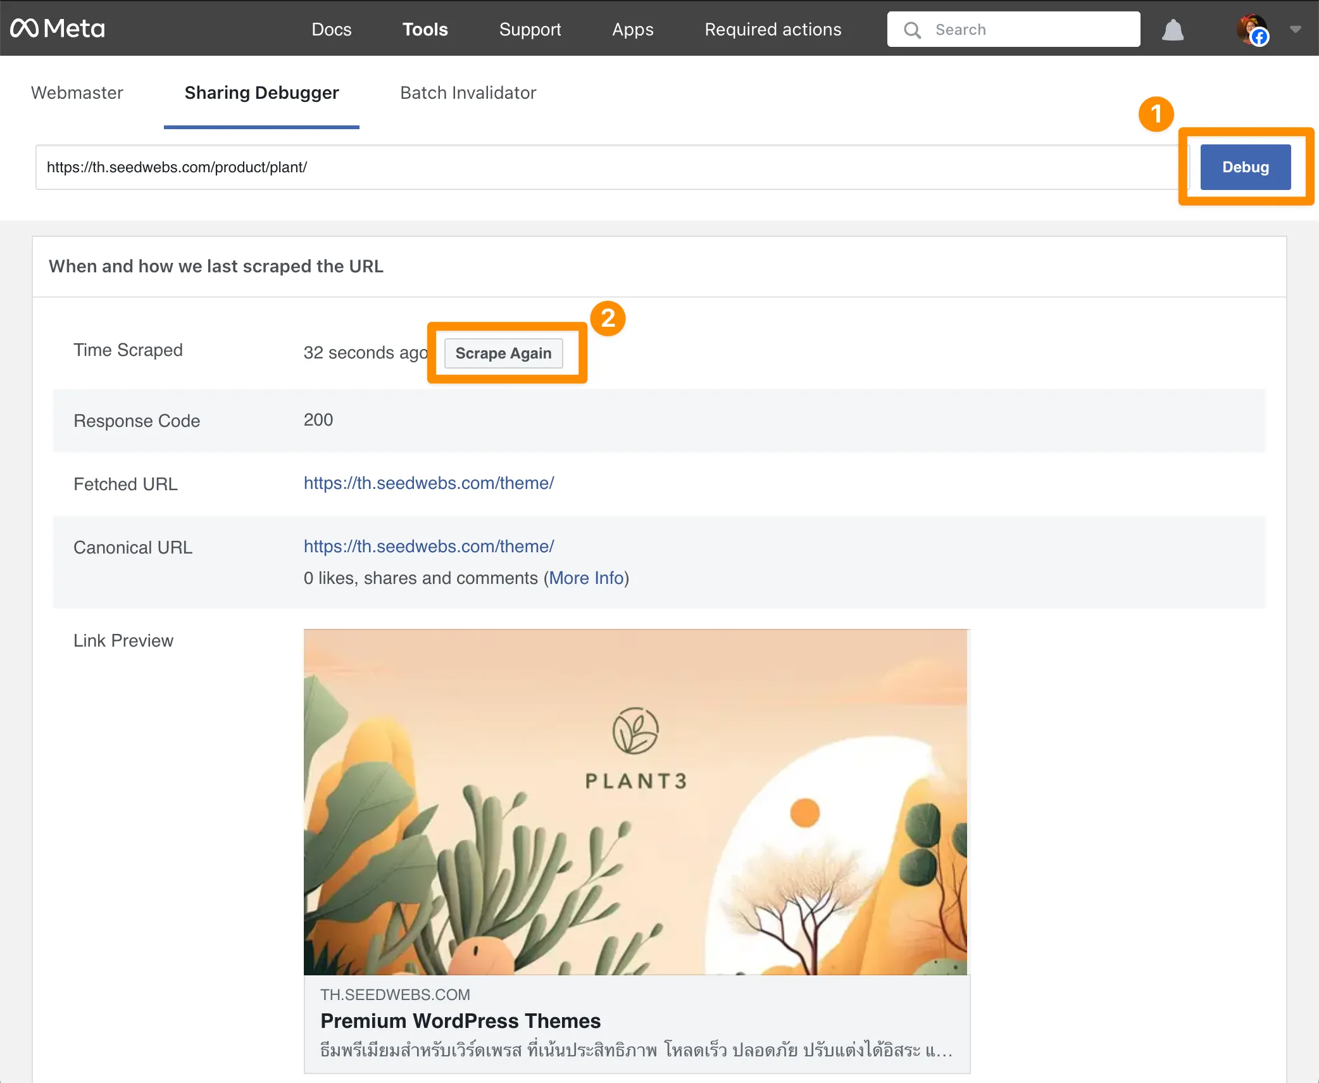Open the Fetched URL link
This screenshot has width=1319, height=1083.
pyautogui.click(x=428, y=483)
